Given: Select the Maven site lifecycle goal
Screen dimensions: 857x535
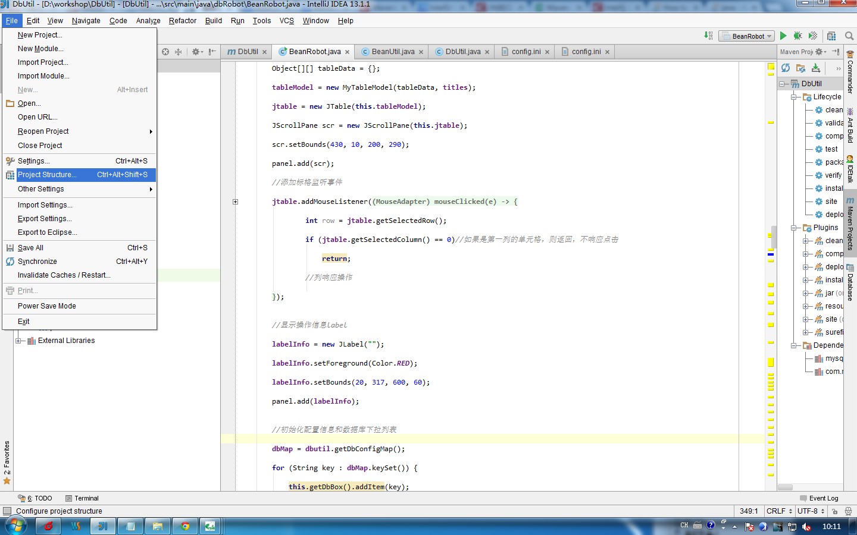Looking at the screenshot, I should click(x=826, y=202).
